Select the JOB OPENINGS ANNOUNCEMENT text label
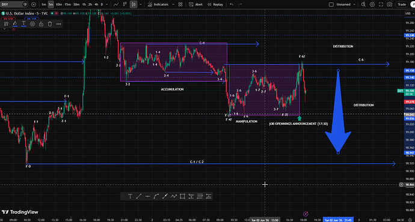This screenshot has height=222, width=415. coord(298,124)
